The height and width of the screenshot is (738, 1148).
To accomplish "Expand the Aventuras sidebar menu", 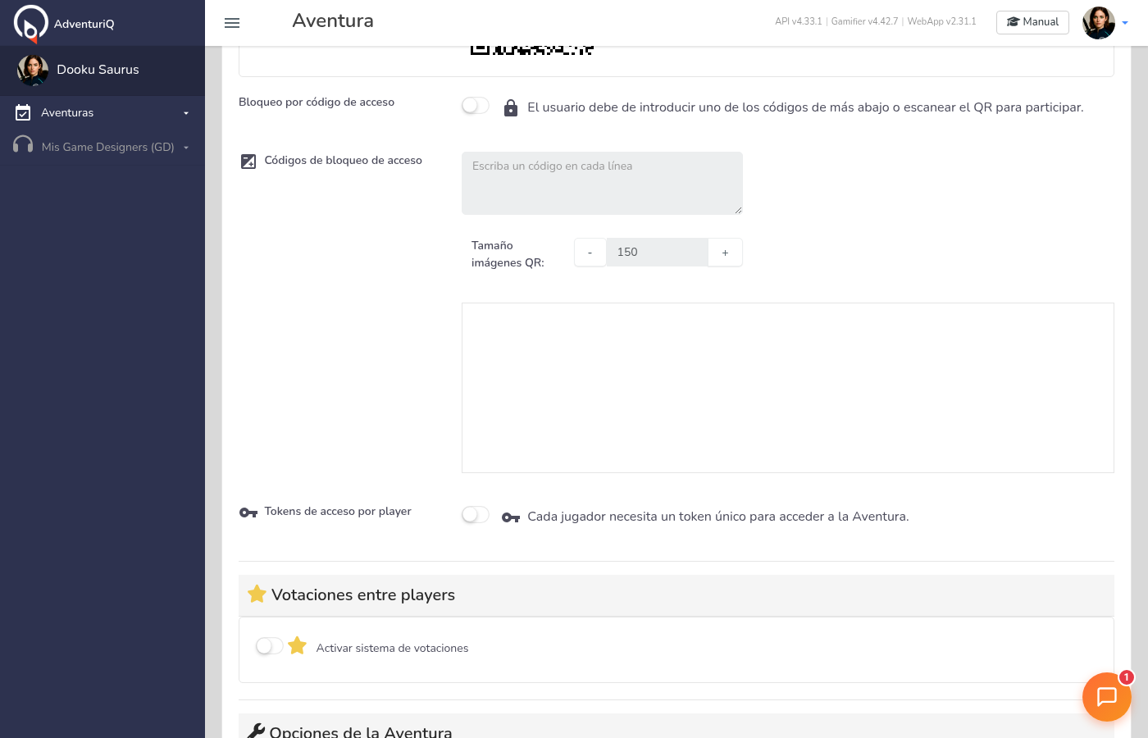I will coord(102,112).
